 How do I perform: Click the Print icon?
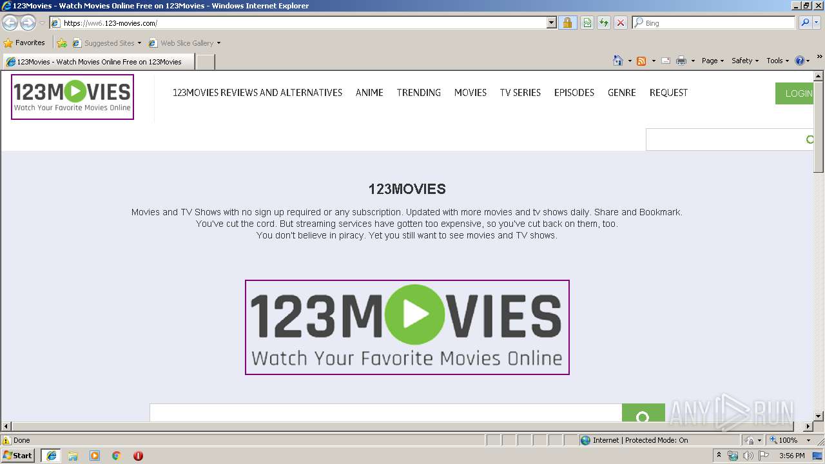tap(681, 61)
